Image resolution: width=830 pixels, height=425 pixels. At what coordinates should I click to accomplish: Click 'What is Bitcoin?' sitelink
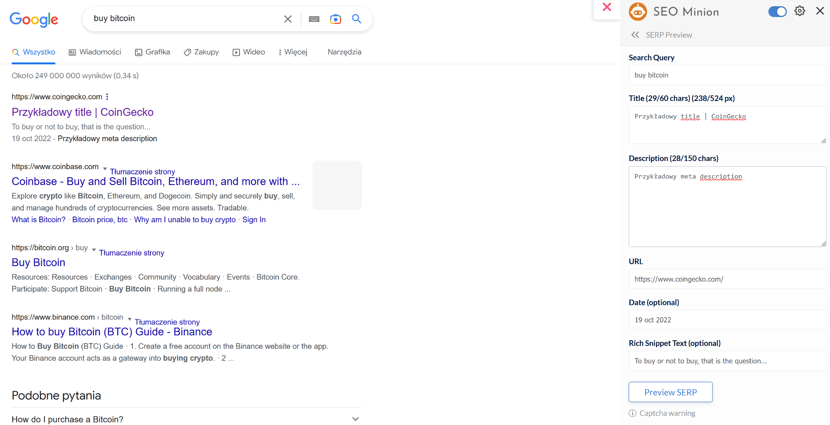point(39,219)
